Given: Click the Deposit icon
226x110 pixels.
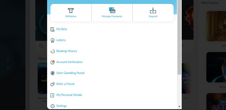Looking at the screenshot, I should point(153,10).
